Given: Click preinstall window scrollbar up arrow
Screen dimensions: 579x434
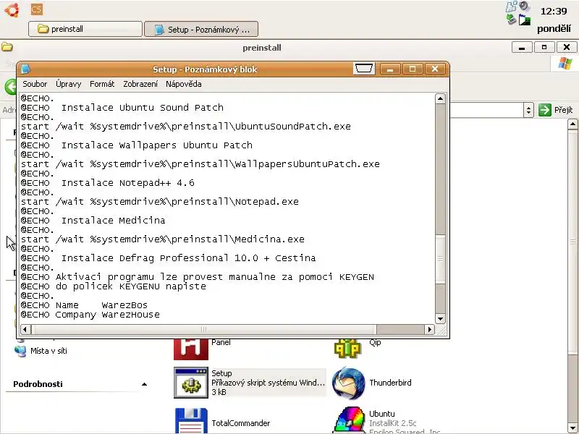Looking at the screenshot, I should [x=572, y=124].
